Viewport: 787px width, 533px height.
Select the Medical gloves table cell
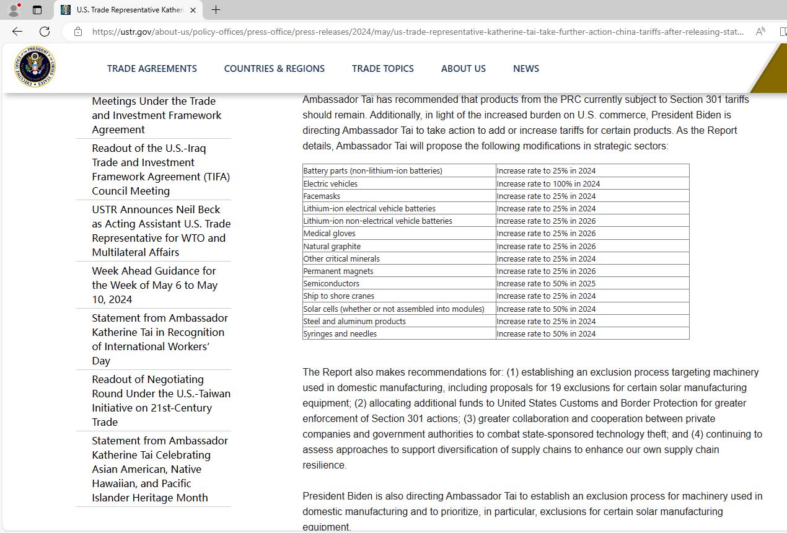coord(399,233)
